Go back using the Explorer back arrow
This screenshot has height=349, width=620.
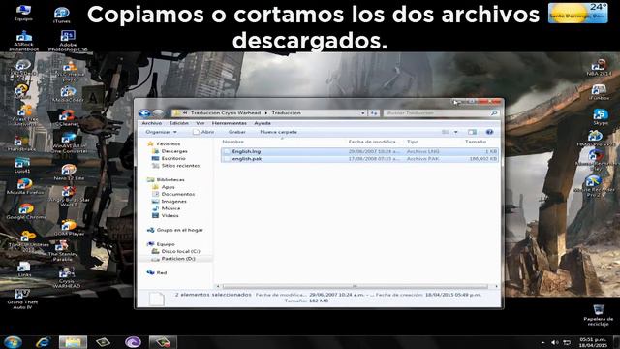click(x=144, y=113)
